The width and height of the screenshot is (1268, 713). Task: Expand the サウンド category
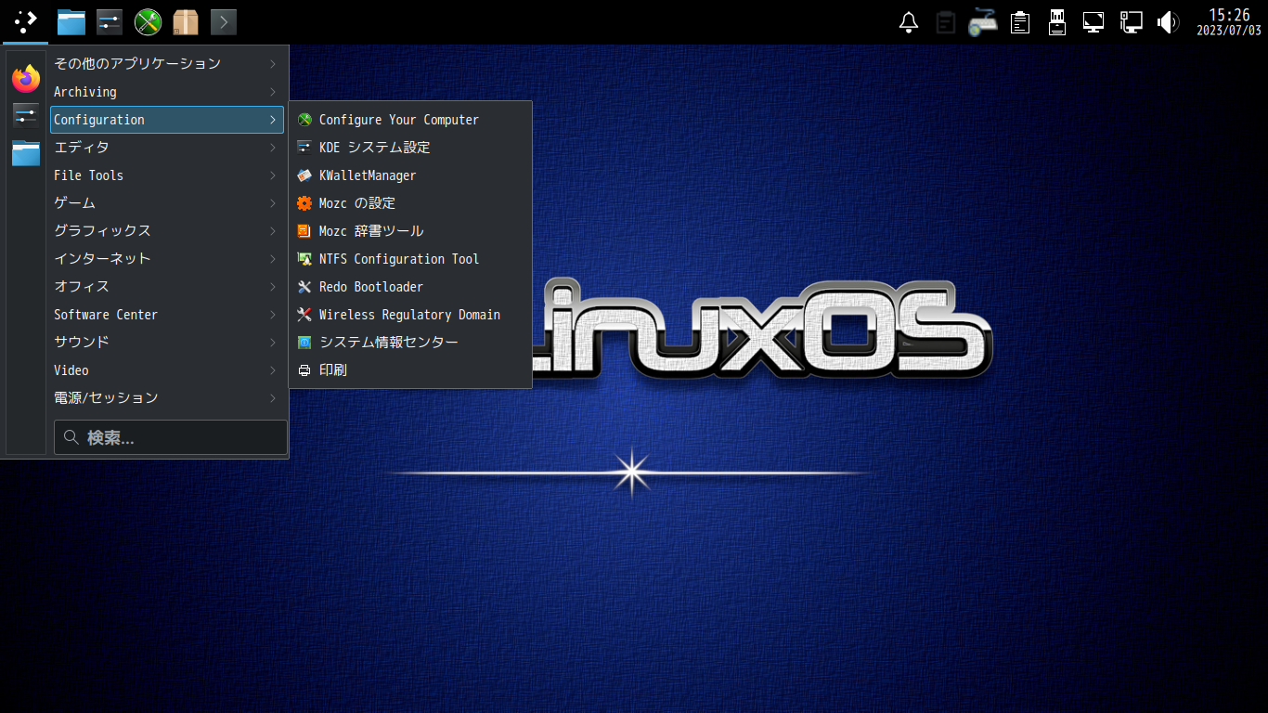167,343
